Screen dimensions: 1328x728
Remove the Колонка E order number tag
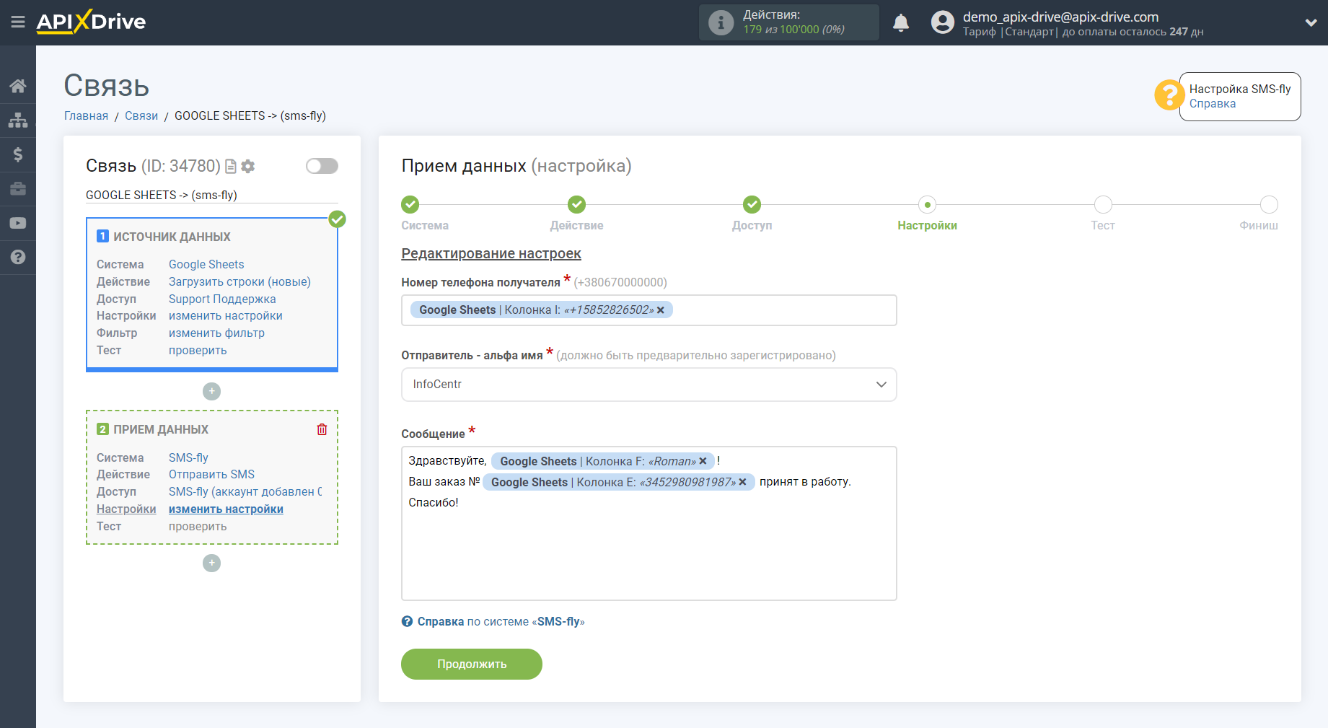click(742, 483)
